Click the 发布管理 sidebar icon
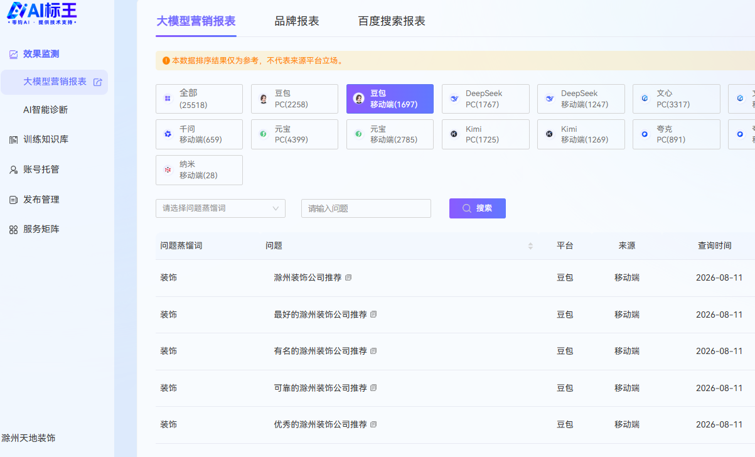Viewport: 755px width, 457px height. pos(13,200)
